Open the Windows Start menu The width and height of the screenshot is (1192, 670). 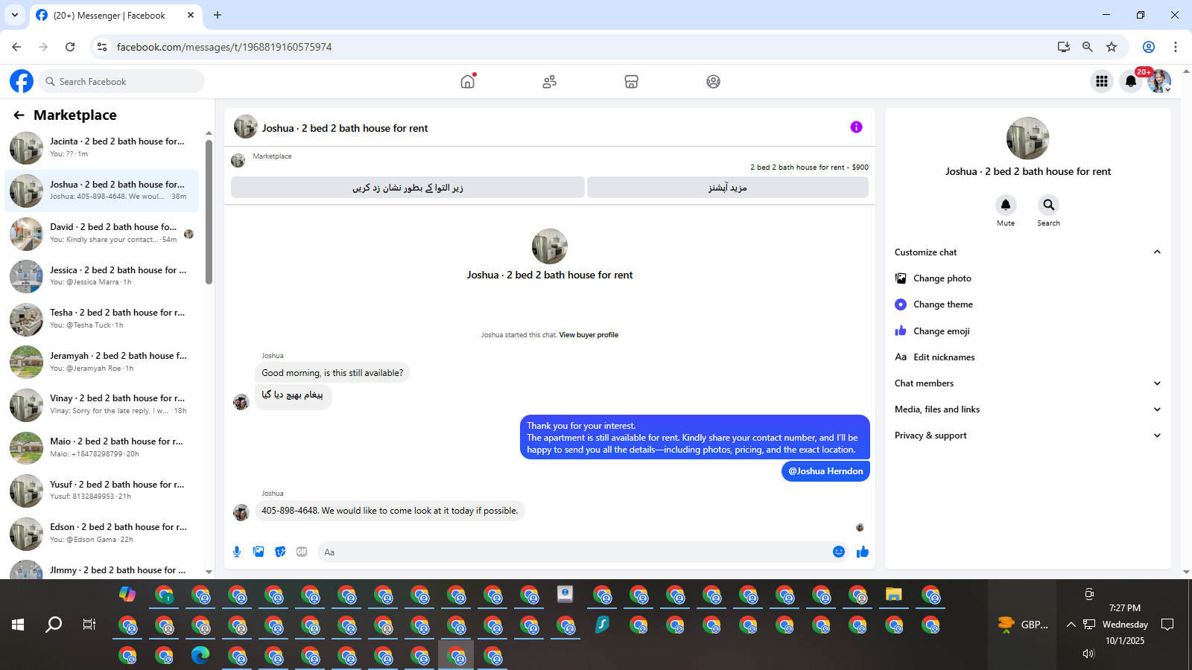[18, 625]
